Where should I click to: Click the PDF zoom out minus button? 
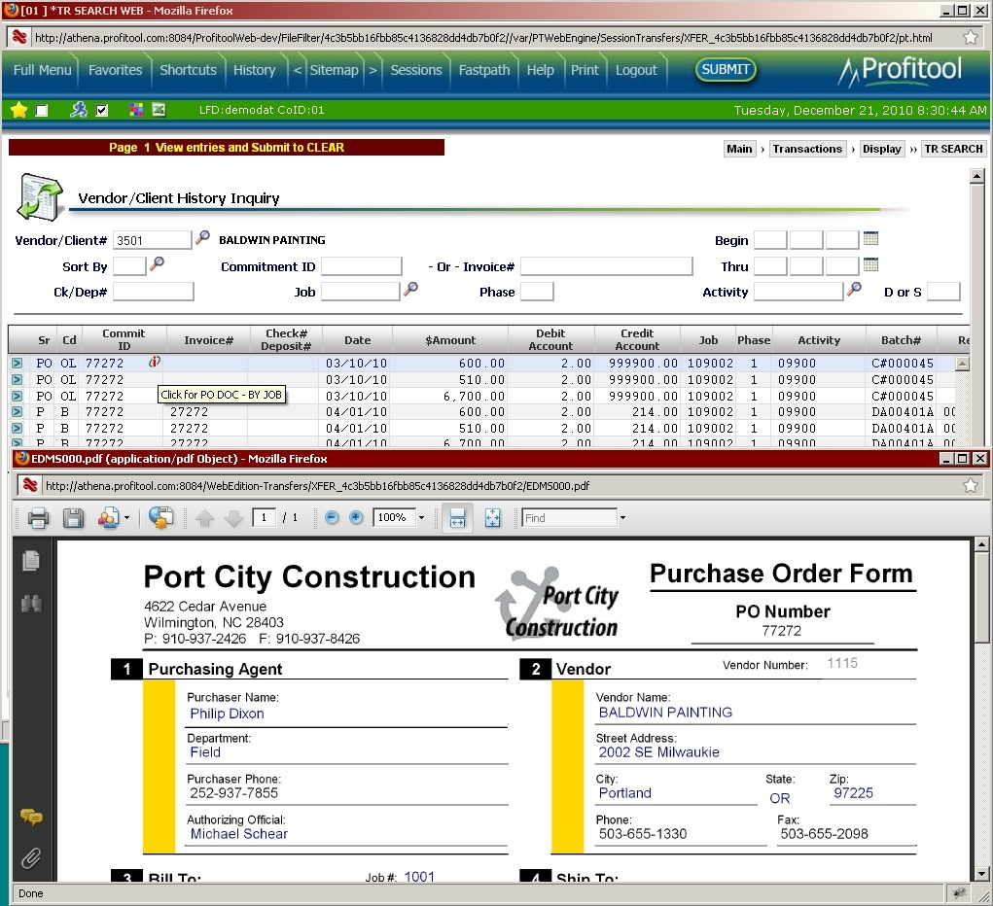332,518
